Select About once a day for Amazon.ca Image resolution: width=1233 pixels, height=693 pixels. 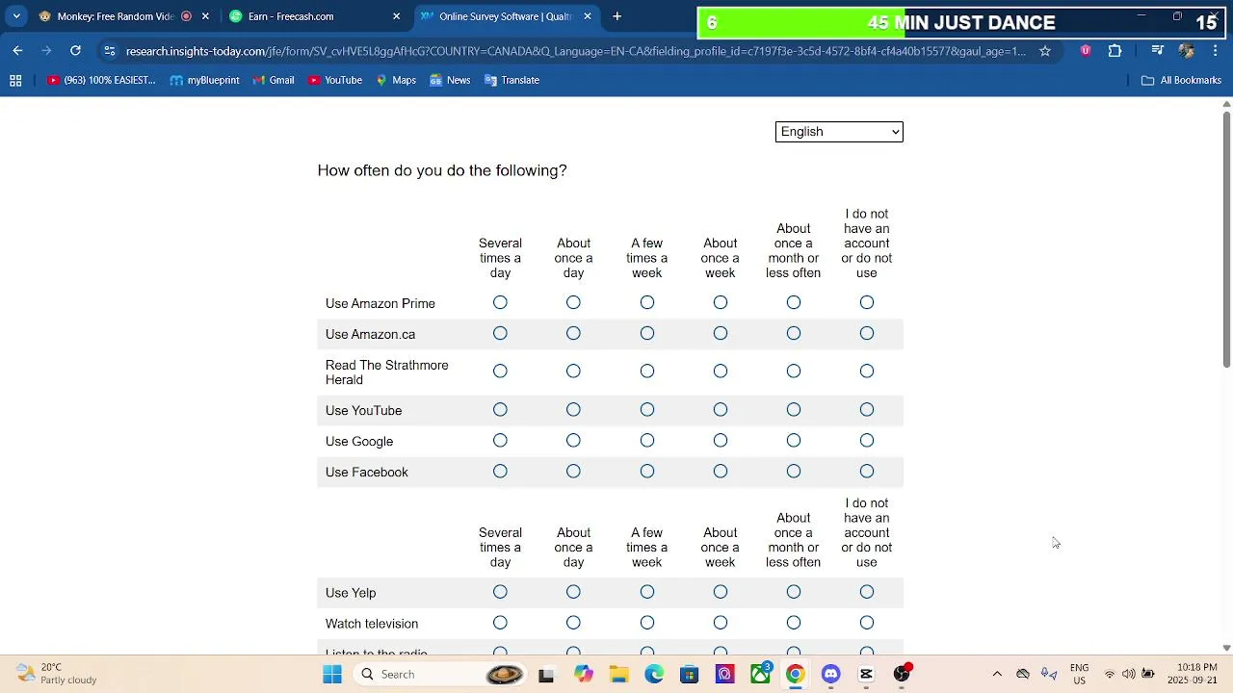(x=573, y=334)
